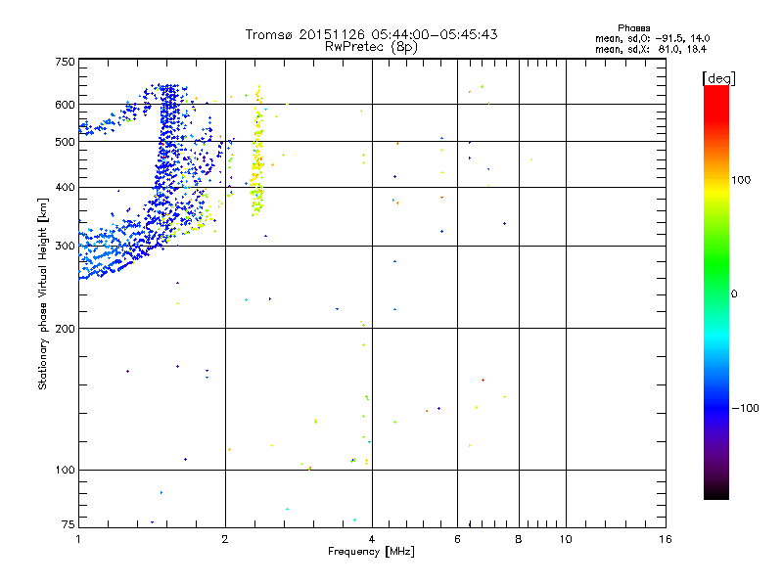The height and width of the screenshot is (587, 783).
Task: Click the mean, sd,X: 81.0, 18.4 text
Action: (651, 49)
